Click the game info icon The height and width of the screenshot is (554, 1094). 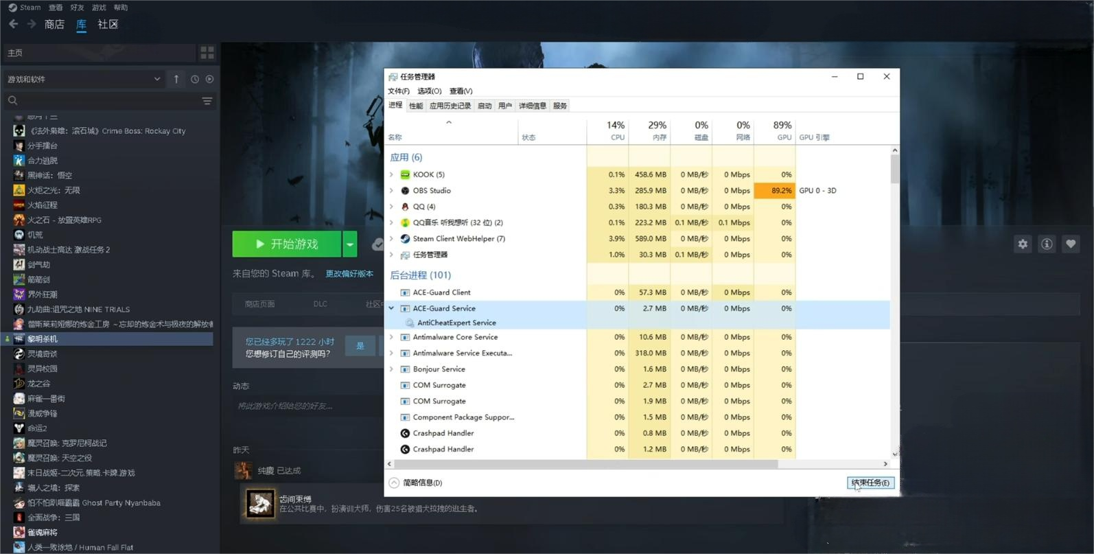[x=1047, y=244]
